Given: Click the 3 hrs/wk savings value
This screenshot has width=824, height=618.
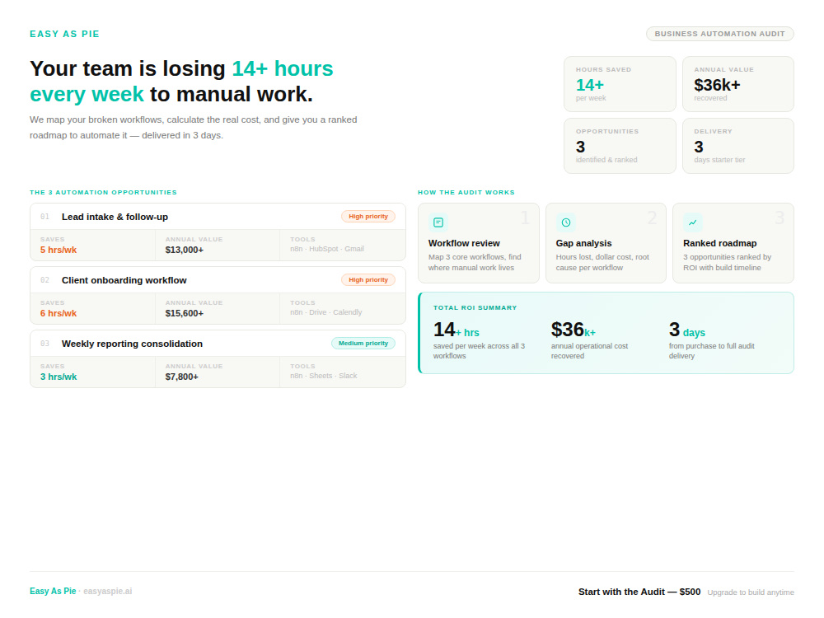Looking at the screenshot, I should [59, 377].
